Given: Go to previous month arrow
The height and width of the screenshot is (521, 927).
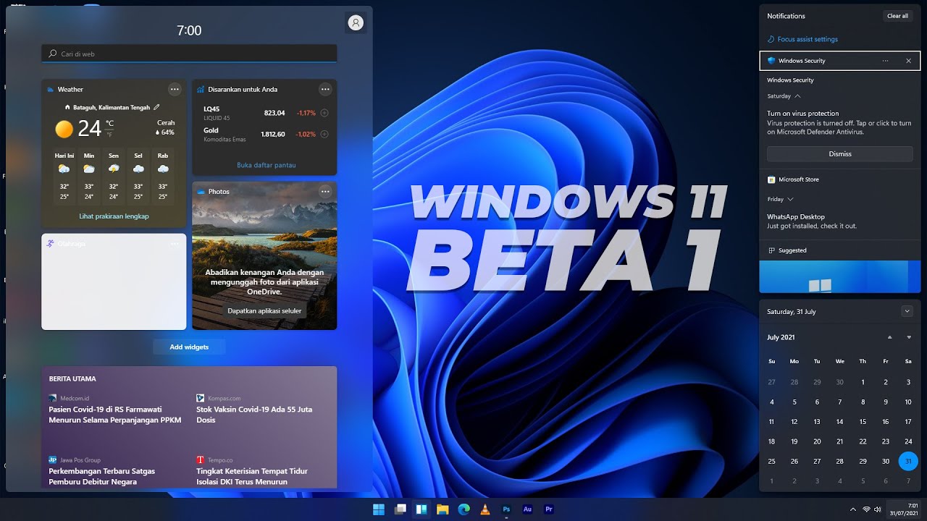Looking at the screenshot, I should pos(890,337).
